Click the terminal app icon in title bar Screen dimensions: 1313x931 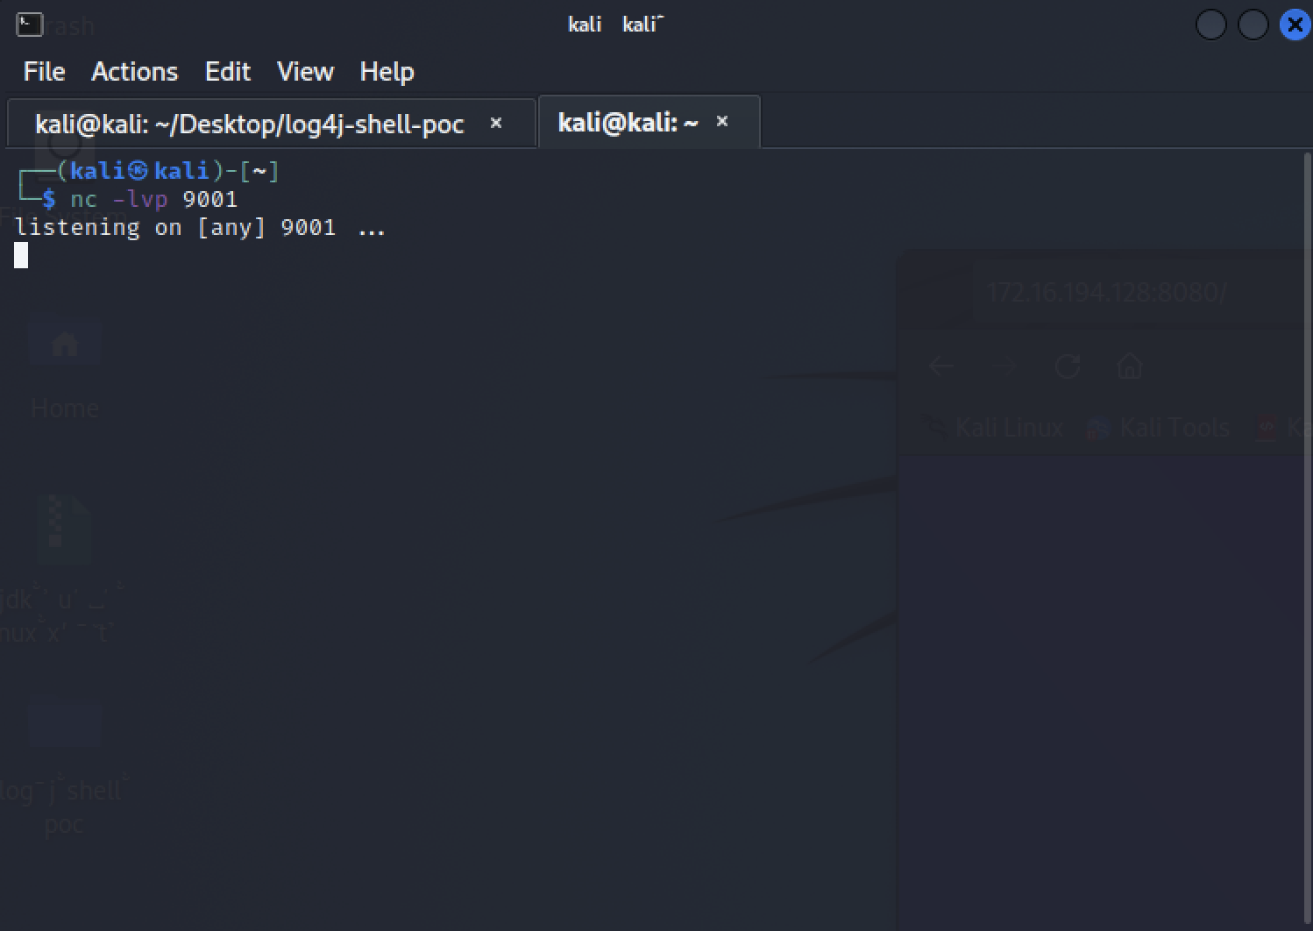coord(29,25)
